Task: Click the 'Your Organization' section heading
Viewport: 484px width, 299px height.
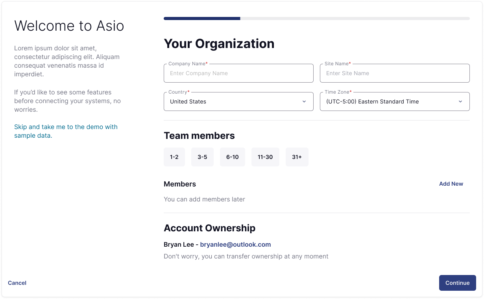Action: (x=219, y=44)
